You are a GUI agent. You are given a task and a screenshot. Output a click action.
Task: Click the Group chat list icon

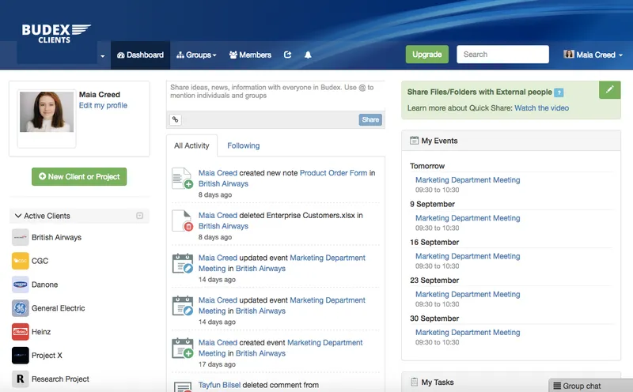557,386
